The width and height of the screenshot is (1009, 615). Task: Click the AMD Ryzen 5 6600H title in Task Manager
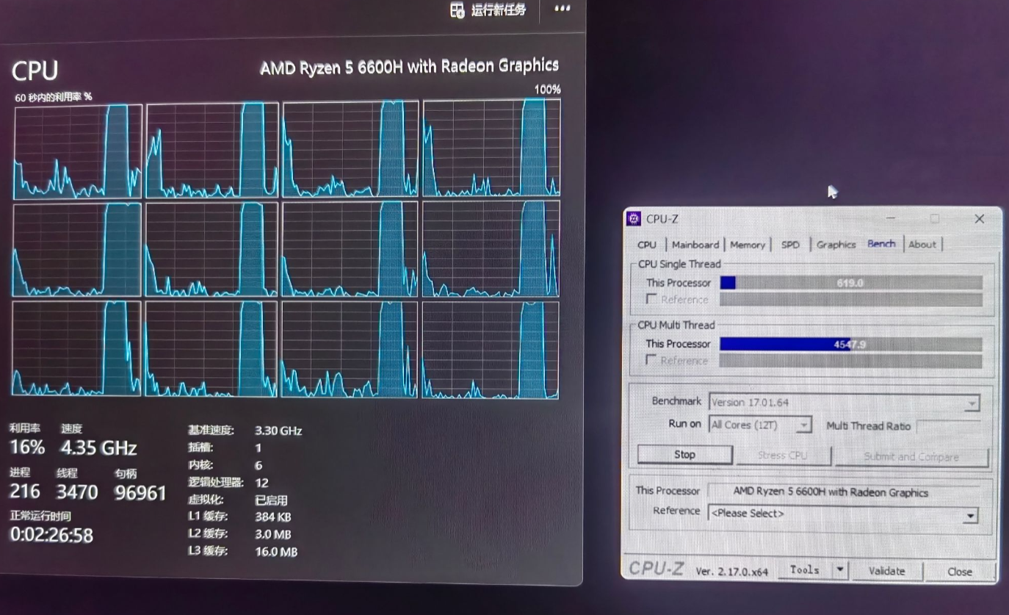coord(409,66)
